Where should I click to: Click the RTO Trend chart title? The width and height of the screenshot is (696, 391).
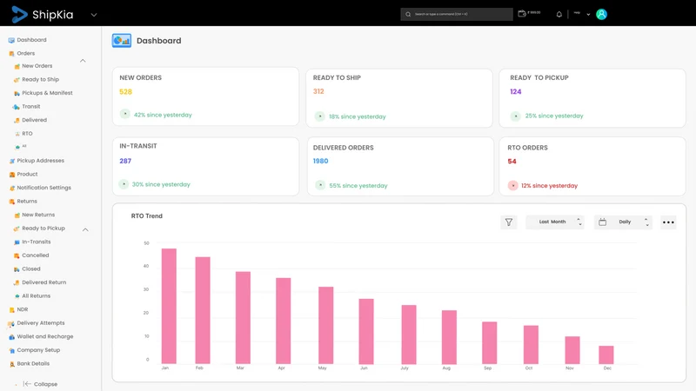pos(146,215)
